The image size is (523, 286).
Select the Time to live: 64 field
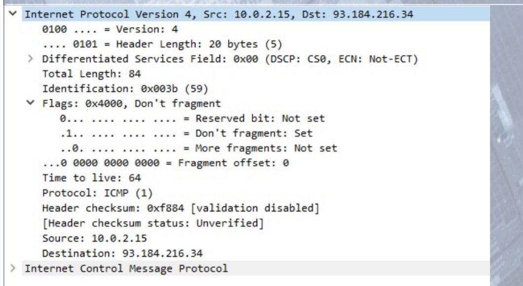91,178
